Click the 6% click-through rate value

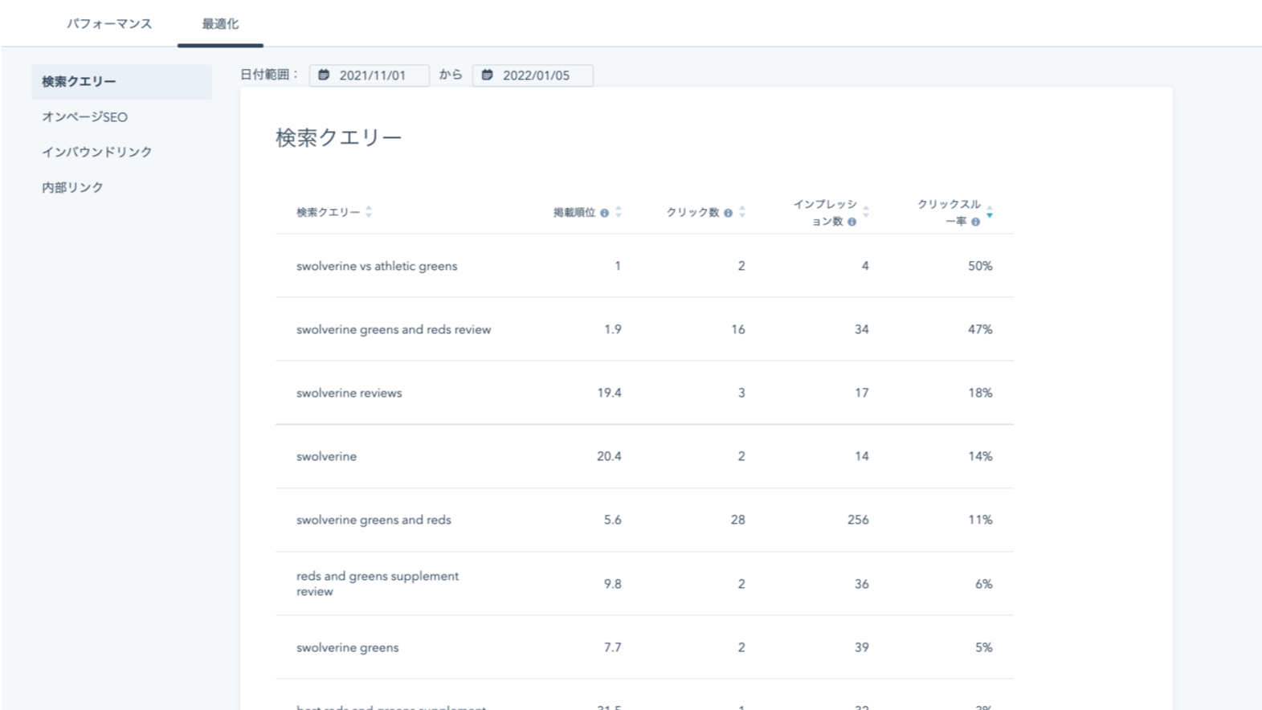coord(984,584)
